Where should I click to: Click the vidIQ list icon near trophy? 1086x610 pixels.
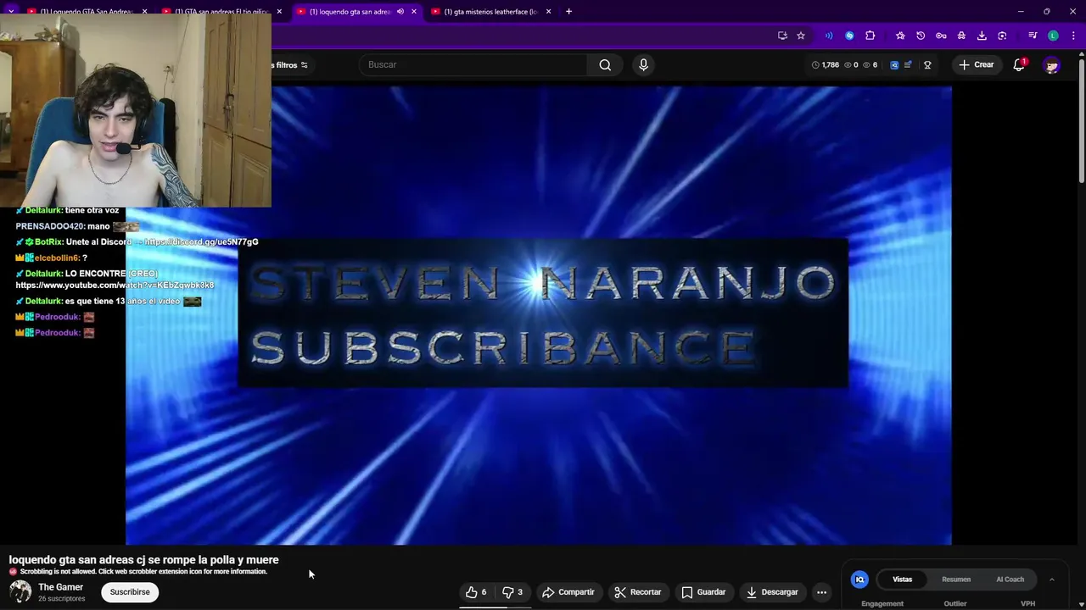point(908,65)
